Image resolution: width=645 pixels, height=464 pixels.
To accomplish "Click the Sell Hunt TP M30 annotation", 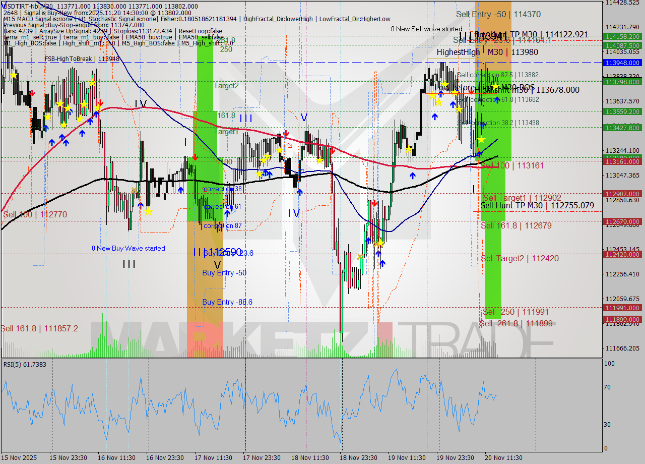I will [x=537, y=206].
